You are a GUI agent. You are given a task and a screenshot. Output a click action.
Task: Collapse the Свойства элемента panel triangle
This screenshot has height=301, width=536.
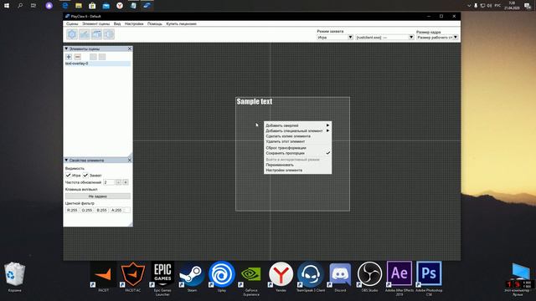click(66, 160)
